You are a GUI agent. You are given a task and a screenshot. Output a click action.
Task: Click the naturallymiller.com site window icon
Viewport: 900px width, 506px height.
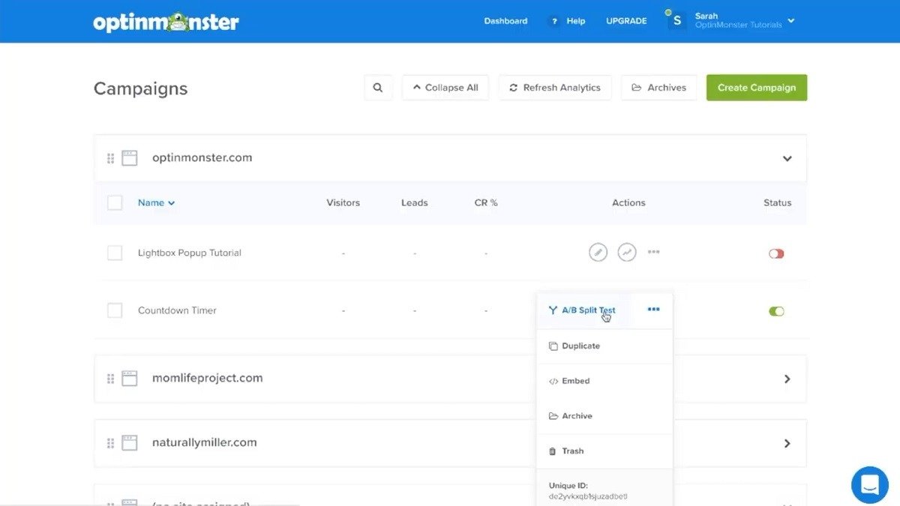(130, 443)
